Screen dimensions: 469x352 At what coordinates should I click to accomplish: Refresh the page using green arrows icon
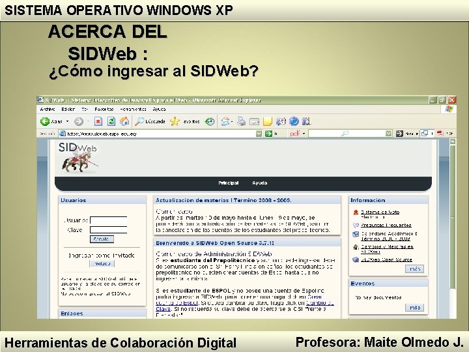tap(111, 121)
